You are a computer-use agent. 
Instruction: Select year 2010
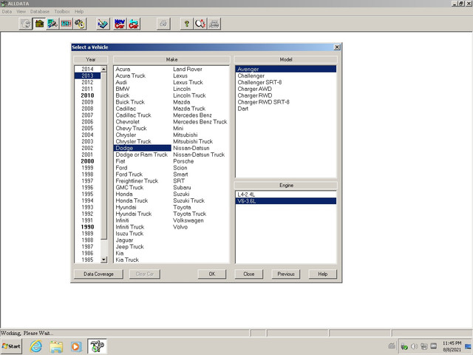[87, 95]
